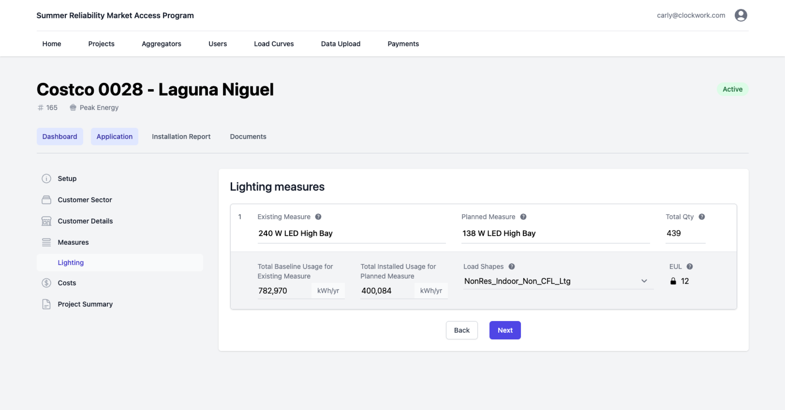Click the EUL value 12
785x410 pixels.
coord(685,281)
